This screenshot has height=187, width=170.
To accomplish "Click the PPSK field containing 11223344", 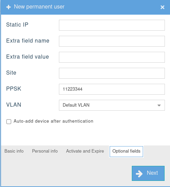I will [112, 89].
